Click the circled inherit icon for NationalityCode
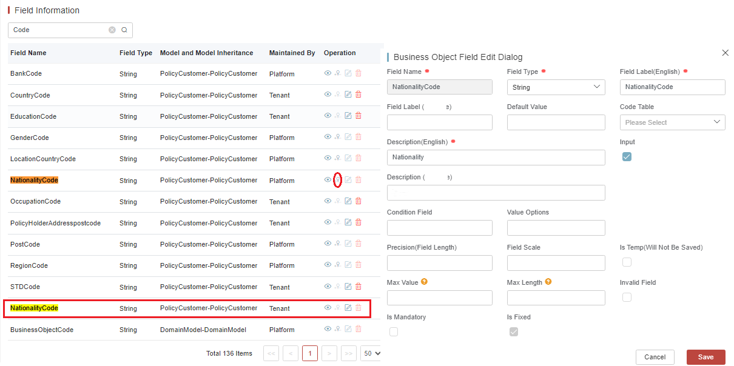The height and width of the screenshot is (366, 734). pyautogui.click(x=338, y=180)
